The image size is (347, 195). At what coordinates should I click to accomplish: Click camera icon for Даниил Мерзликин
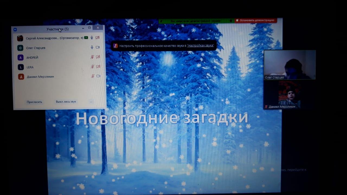(x=98, y=76)
